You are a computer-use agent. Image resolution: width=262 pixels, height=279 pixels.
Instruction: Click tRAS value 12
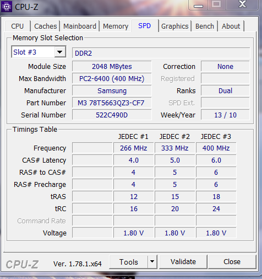[134, 196]
